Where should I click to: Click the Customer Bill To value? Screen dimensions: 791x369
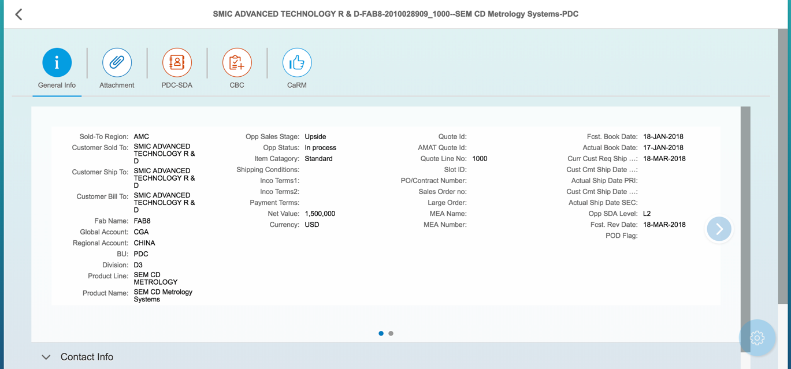point(165,203)
